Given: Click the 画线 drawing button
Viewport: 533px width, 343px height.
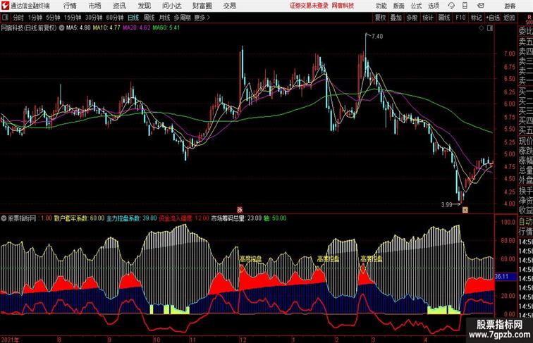Looking at the screenshot, I should [444, 18].
